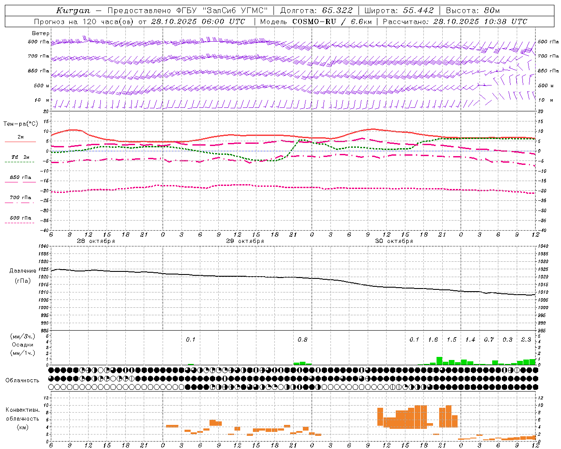This screenshot has width=561, height=449.
Task: Click the "28 октября" date label
Action: tap(96, 241)
